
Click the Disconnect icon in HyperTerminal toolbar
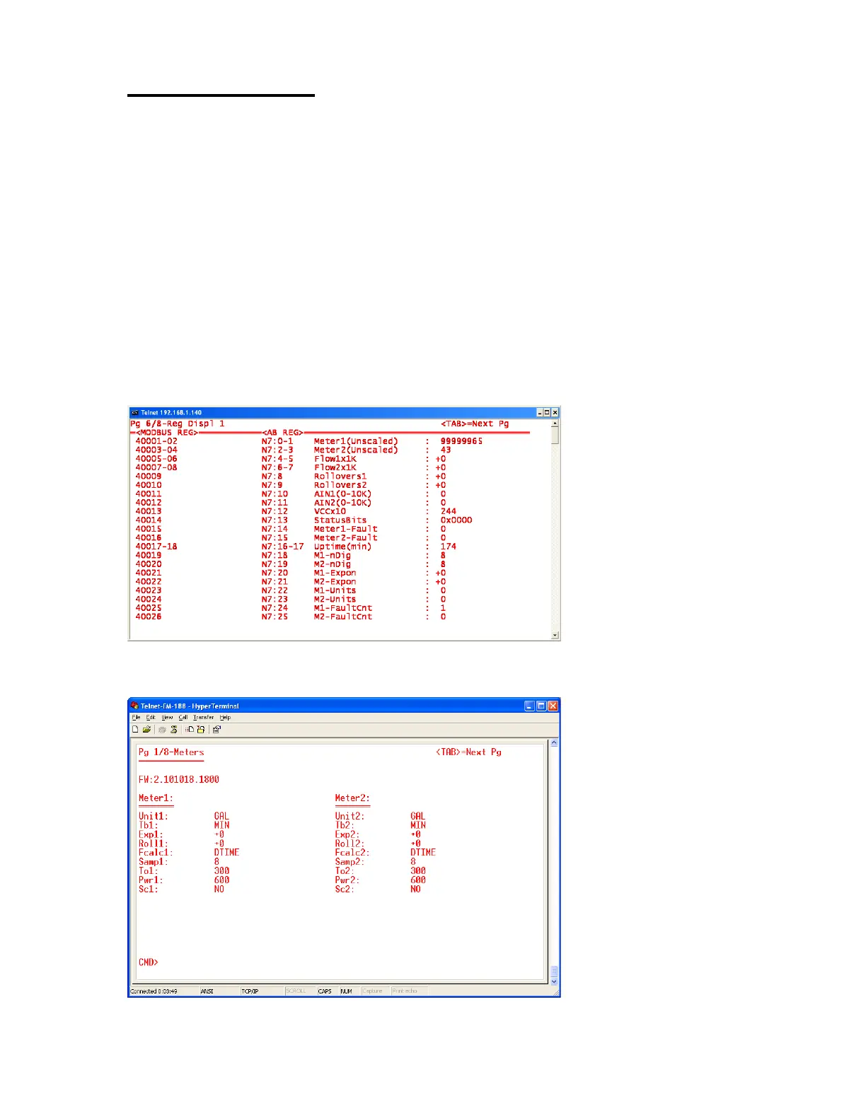click(x=173, y=729)
